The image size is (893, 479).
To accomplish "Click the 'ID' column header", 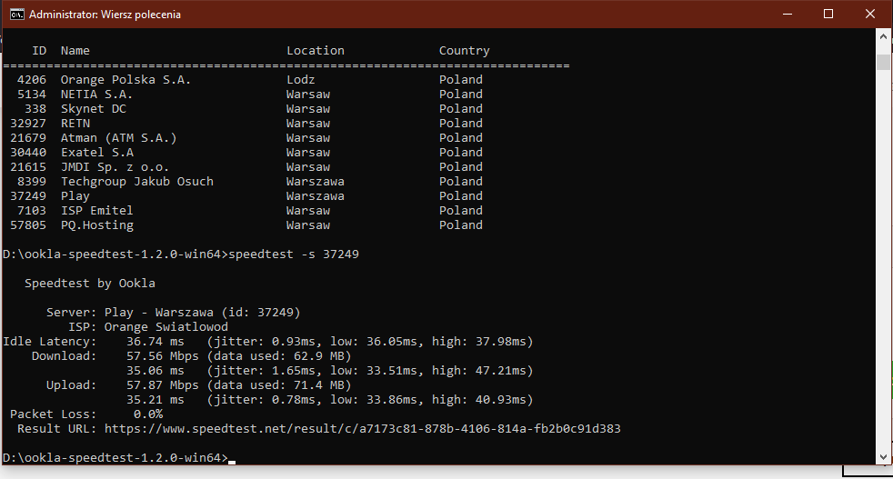I will (x=39, y=51).
